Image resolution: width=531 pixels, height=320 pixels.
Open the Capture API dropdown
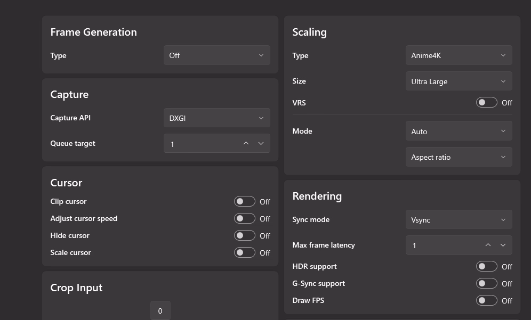coord(216,118)
